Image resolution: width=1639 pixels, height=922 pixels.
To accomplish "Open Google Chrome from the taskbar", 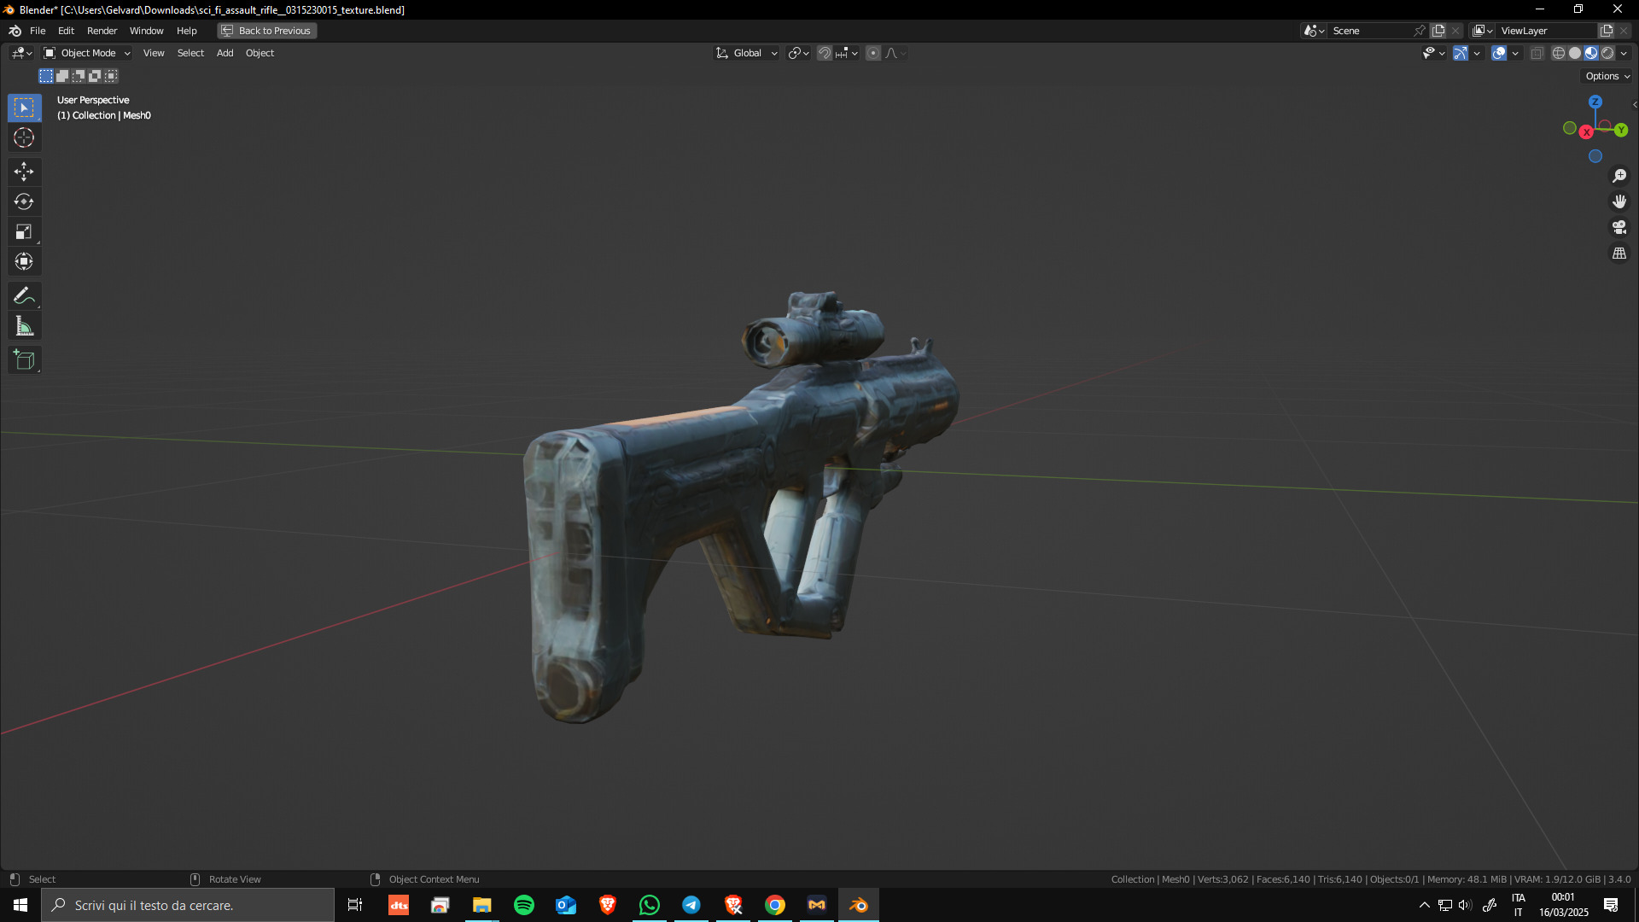I will click(775, 905).
